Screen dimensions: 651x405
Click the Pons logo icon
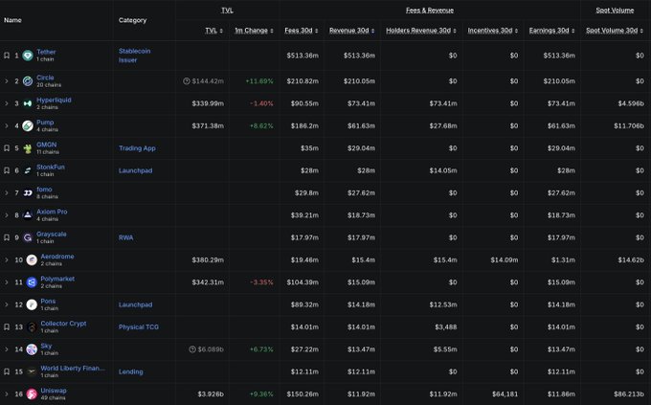coord(32,304)
